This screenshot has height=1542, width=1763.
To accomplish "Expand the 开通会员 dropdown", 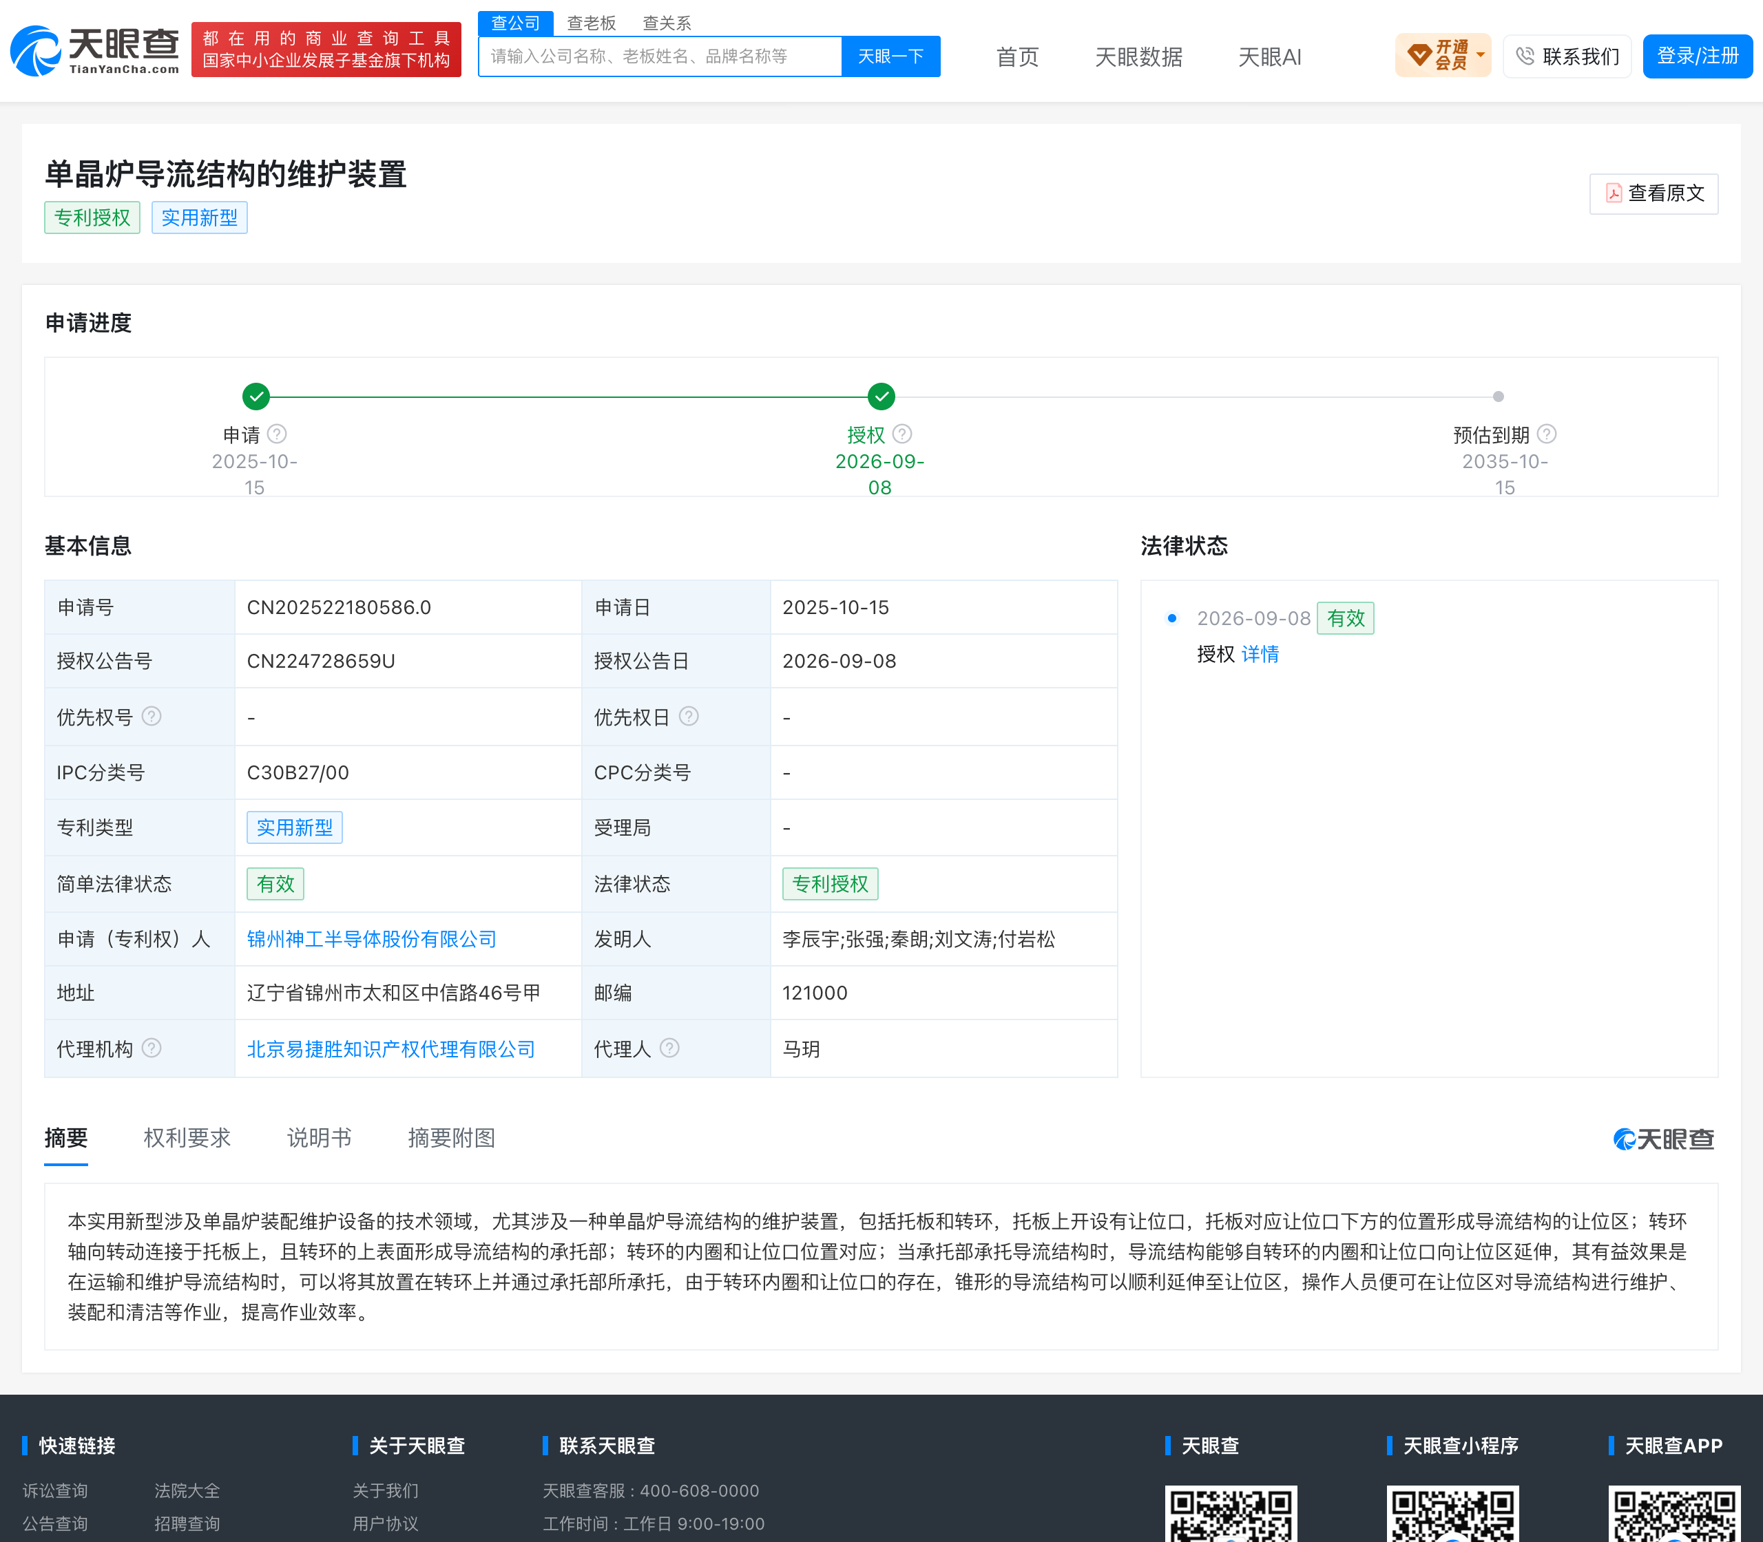I will coord(1443,56).
